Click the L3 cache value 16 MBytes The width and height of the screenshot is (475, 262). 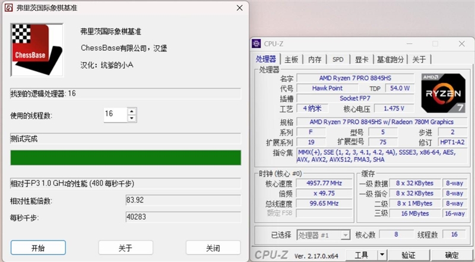coord(415,213)
